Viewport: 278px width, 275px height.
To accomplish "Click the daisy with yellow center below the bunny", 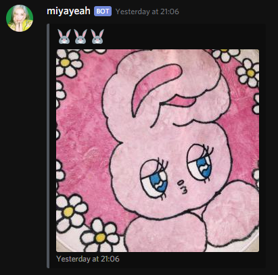I will tap(100, 235).
